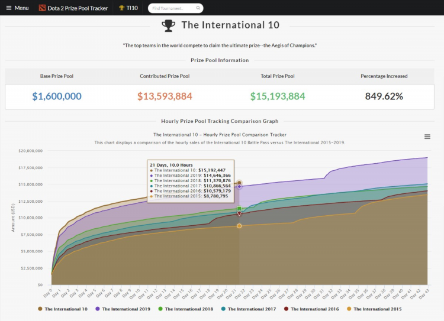
Task: Click the purple diamond 2019 data marker
Action: click(239, 187)
